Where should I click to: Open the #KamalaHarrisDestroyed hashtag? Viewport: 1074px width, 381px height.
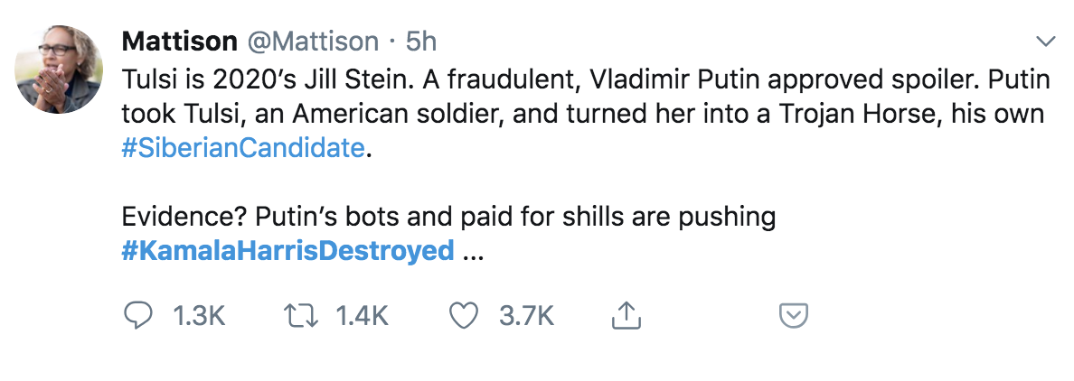(x=287, y=250)
